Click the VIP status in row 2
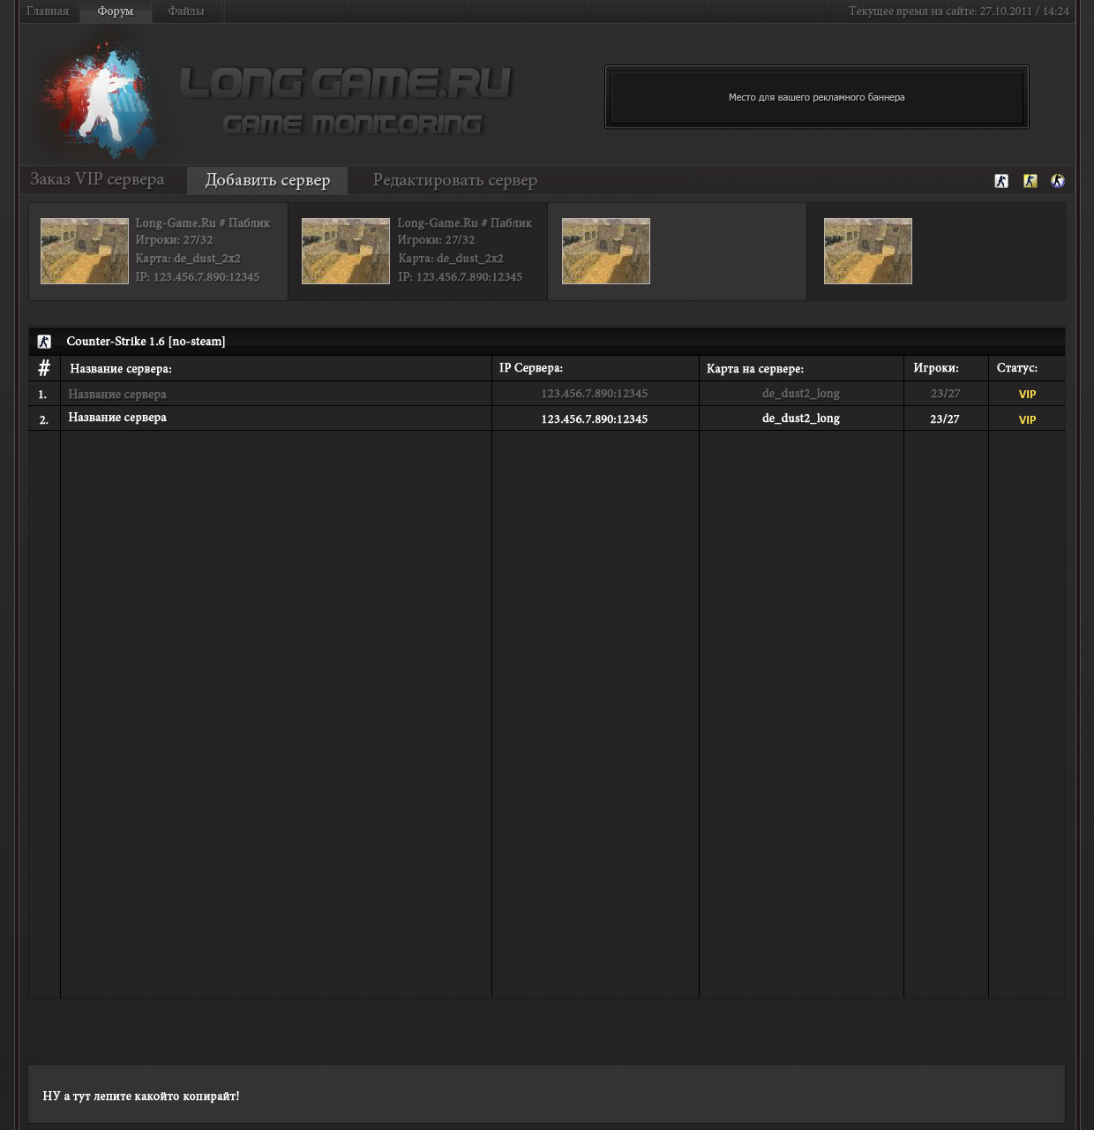The image size is (1094, 1130). [1027, 419]
